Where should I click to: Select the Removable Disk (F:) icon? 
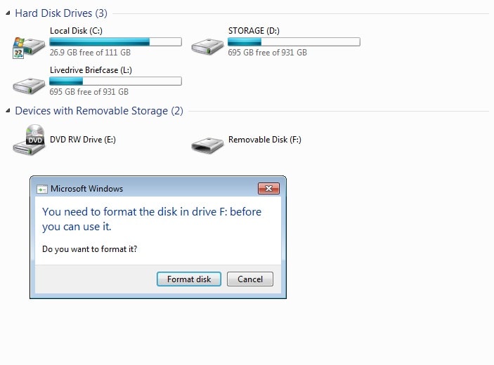click(207, 145)
